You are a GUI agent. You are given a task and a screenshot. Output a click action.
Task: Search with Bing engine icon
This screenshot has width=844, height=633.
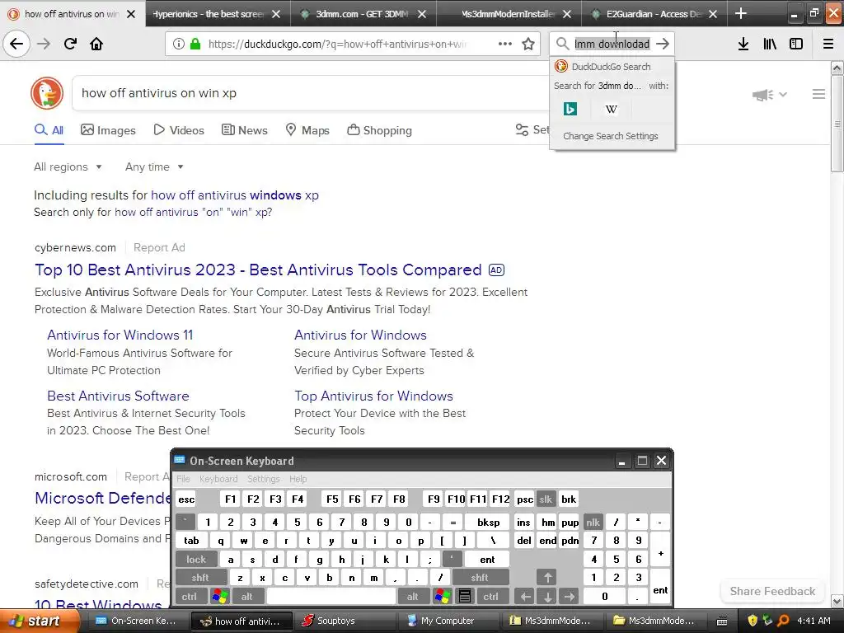pyautogui.click(x=570, y=110)
